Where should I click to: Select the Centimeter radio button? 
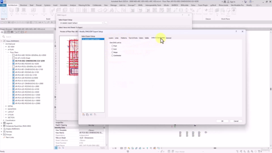point(112,56)
